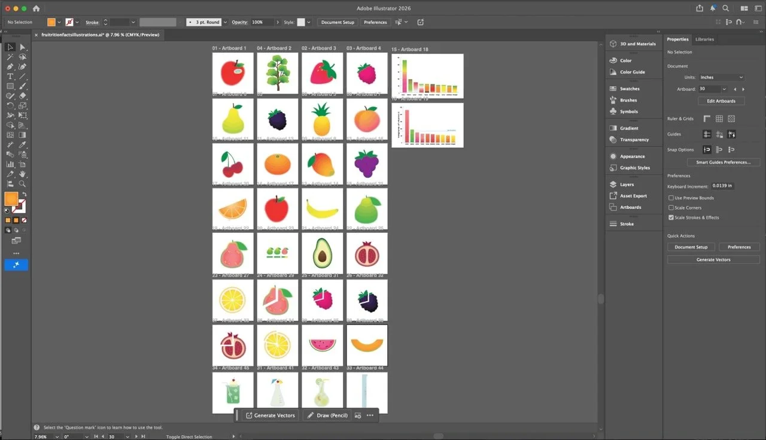Viewport: 766px width, 440px height.
Task: Open the 3 pt. Round brush dropdown
Action: [x=225, y=22]
